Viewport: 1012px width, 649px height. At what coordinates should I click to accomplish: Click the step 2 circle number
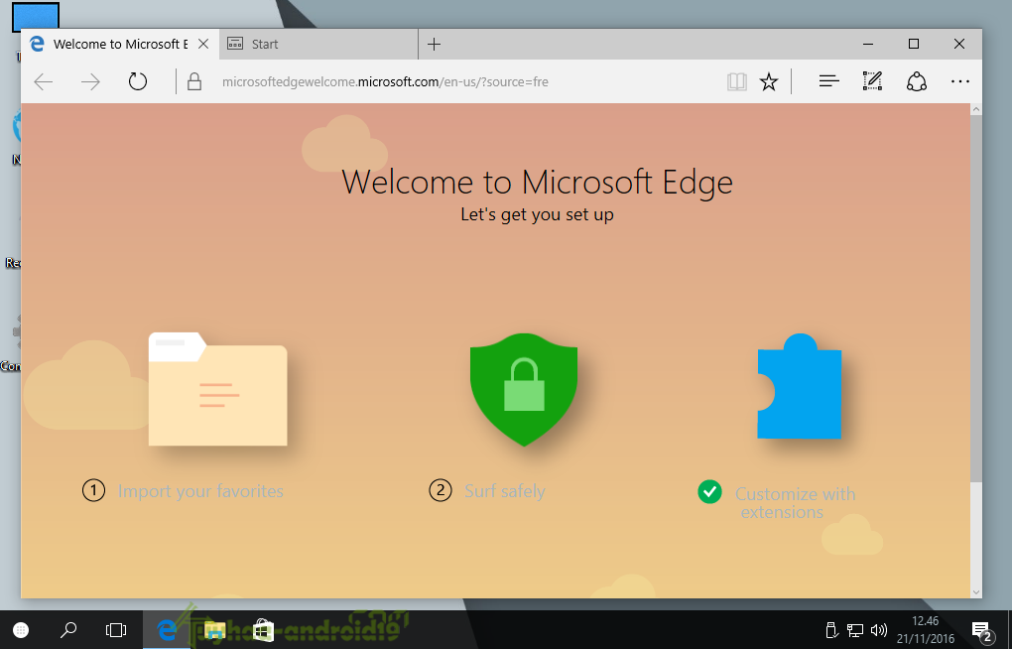coord(441,491)
